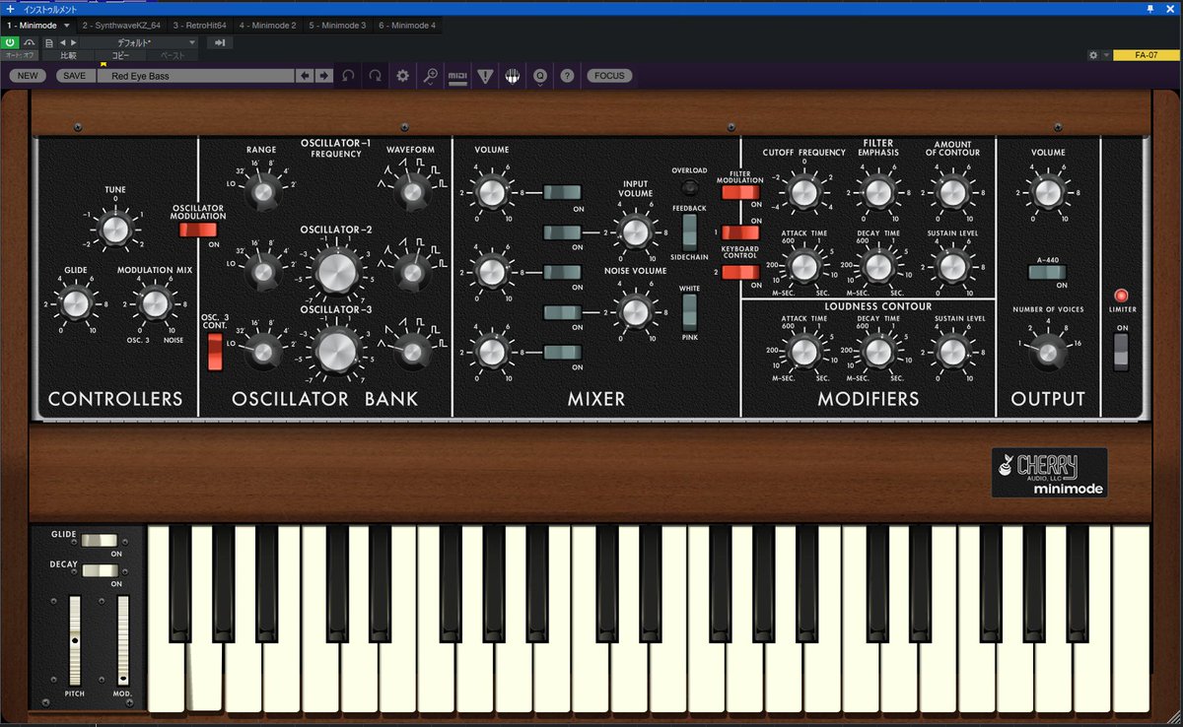Click the コピー copy button
The image size is (1183, 727).
[x=120, y=55]
